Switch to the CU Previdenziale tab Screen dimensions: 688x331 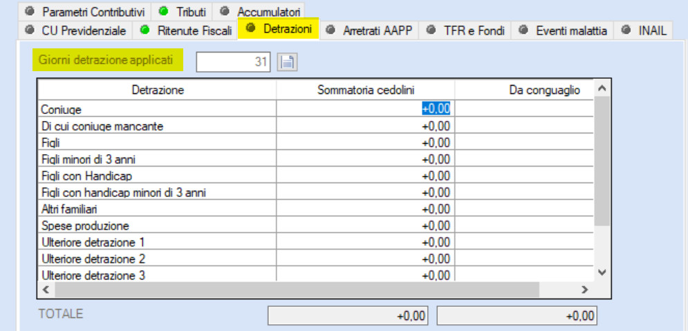click(75, 30)
